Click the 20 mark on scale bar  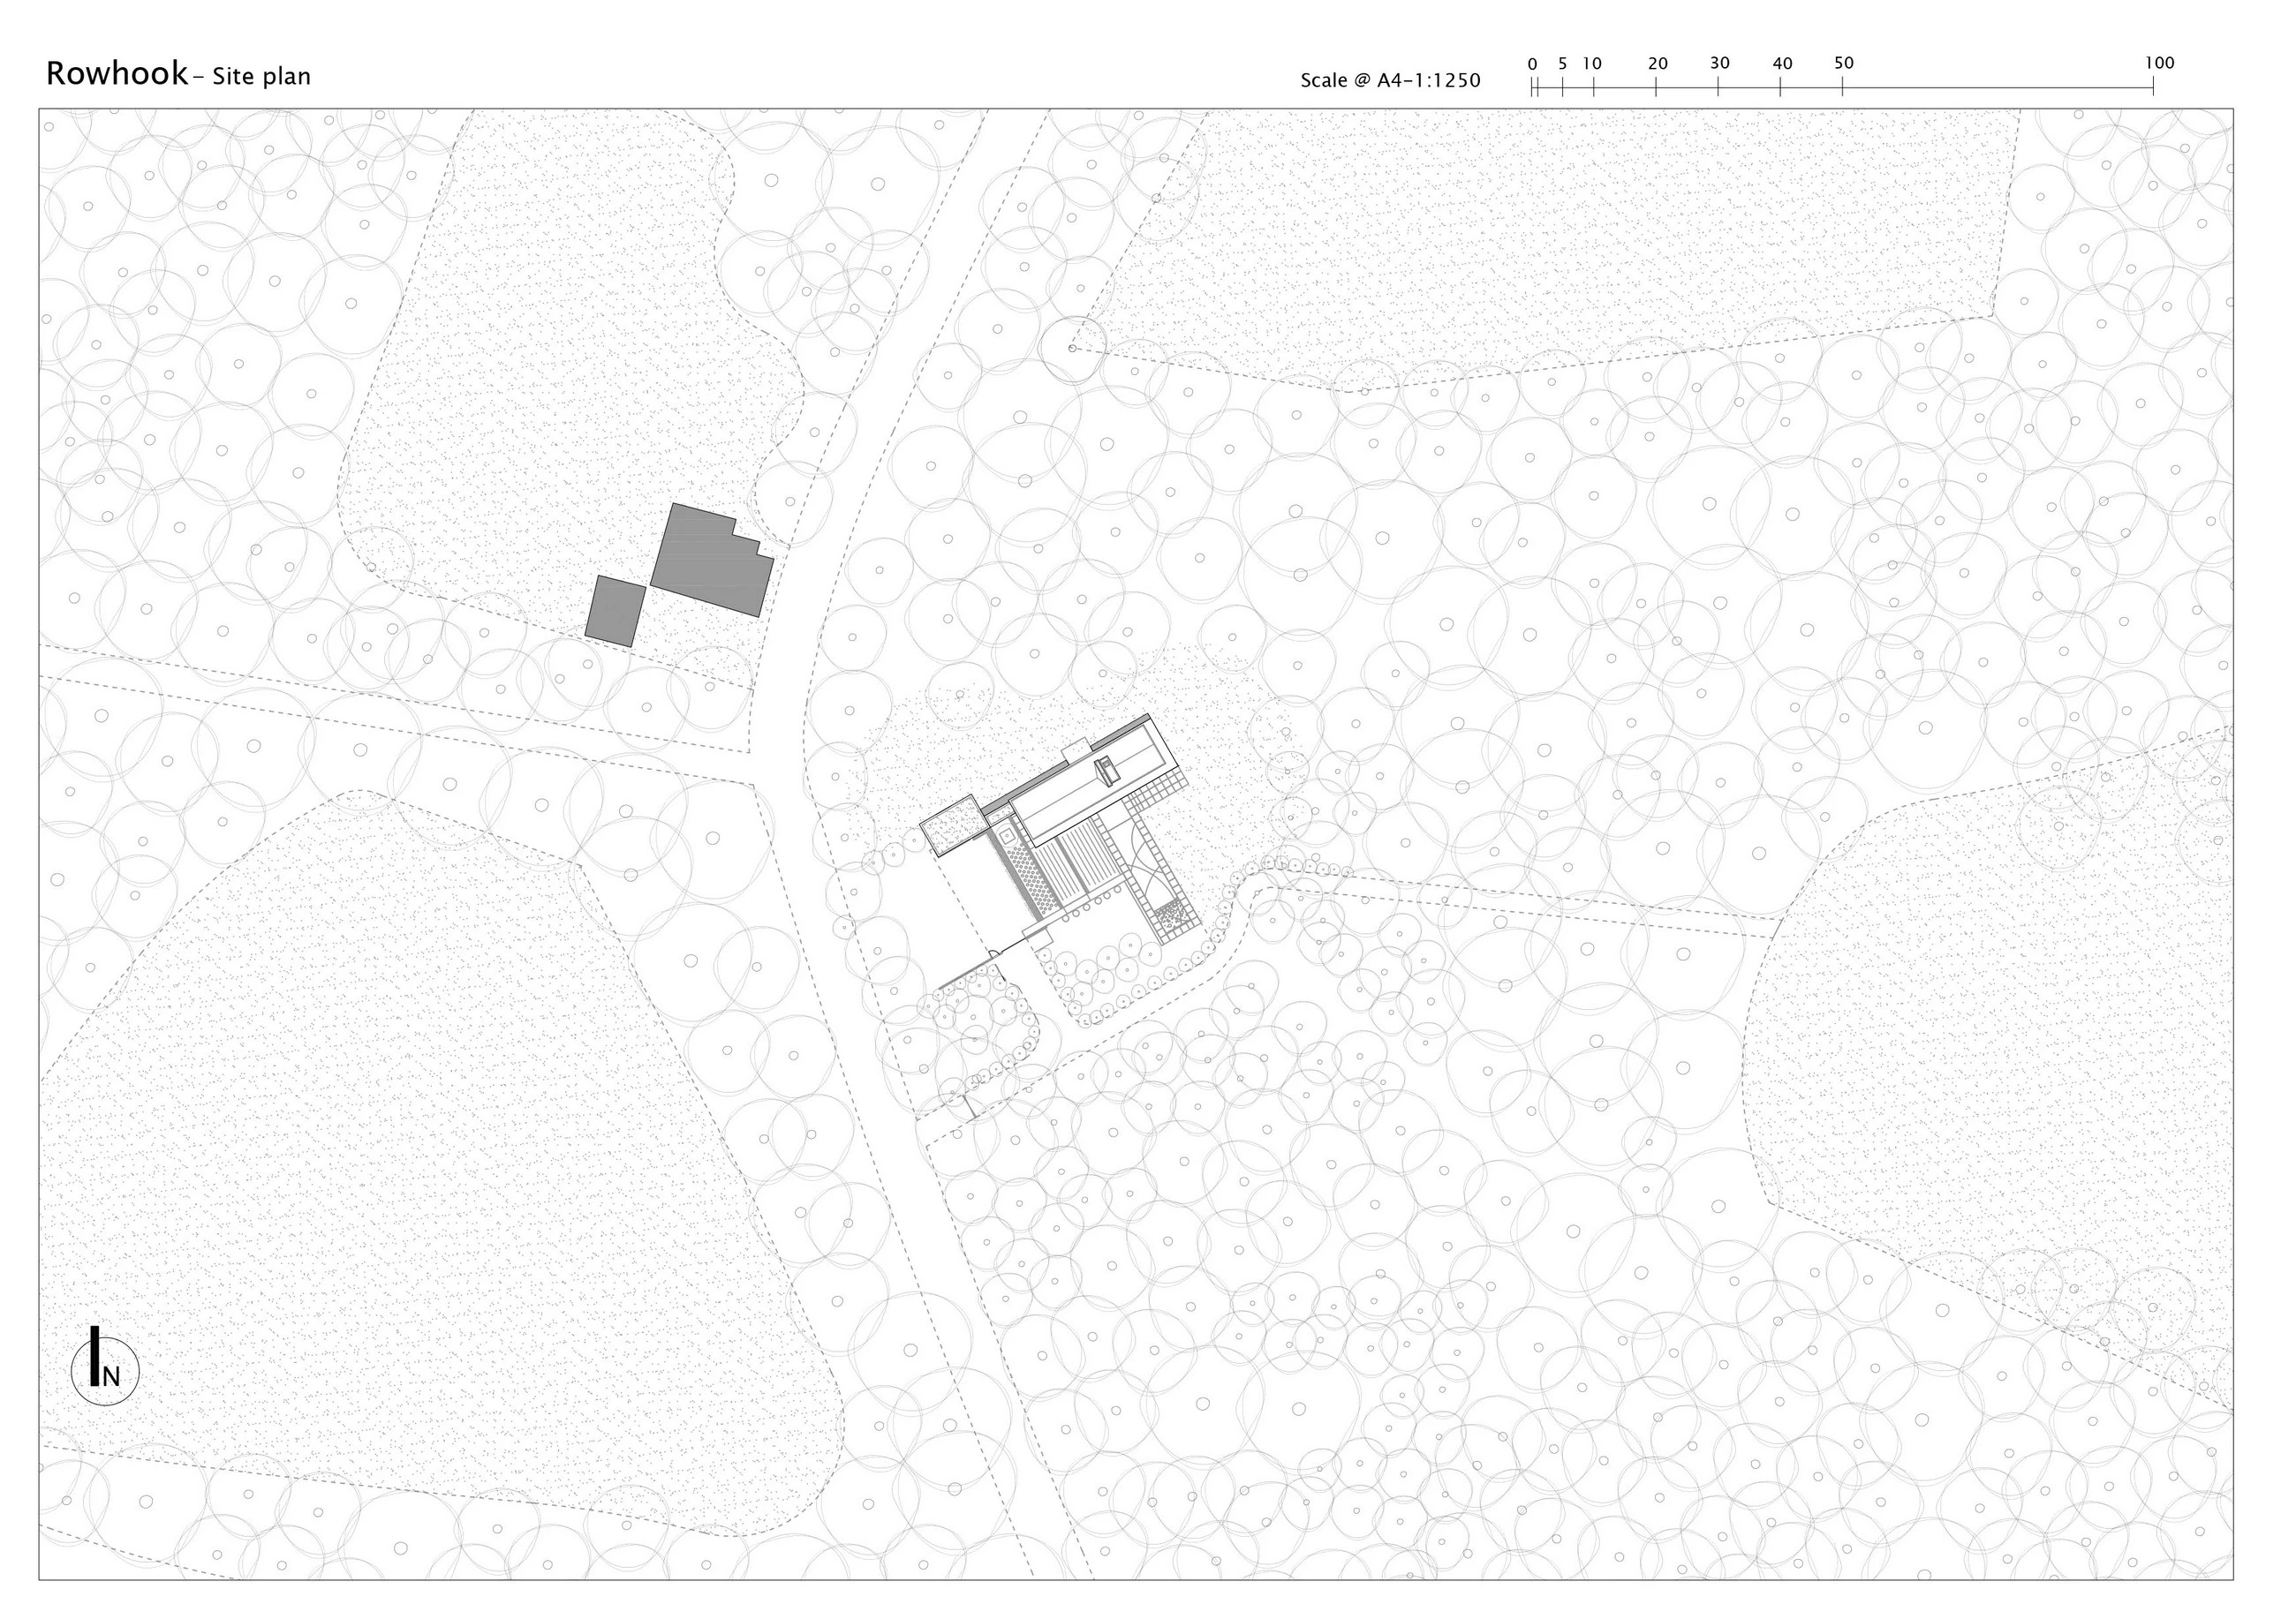[x=1657, y=64]
